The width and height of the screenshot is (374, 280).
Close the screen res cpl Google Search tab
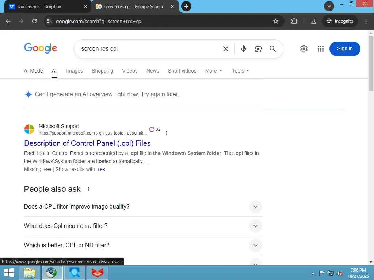[172, 7]
